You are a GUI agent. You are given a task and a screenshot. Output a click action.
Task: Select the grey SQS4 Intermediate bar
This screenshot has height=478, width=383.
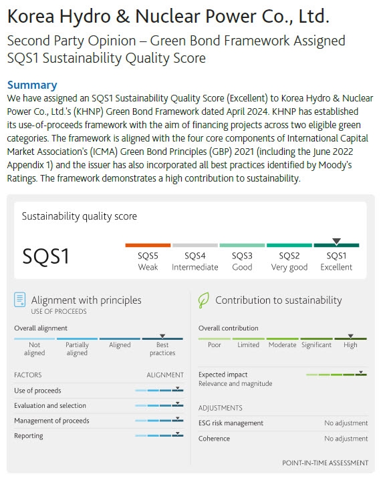(195, 245)
